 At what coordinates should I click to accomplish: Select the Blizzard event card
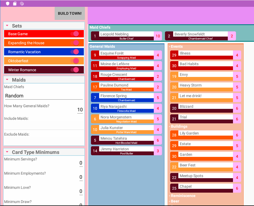click(x=206, y=108)
